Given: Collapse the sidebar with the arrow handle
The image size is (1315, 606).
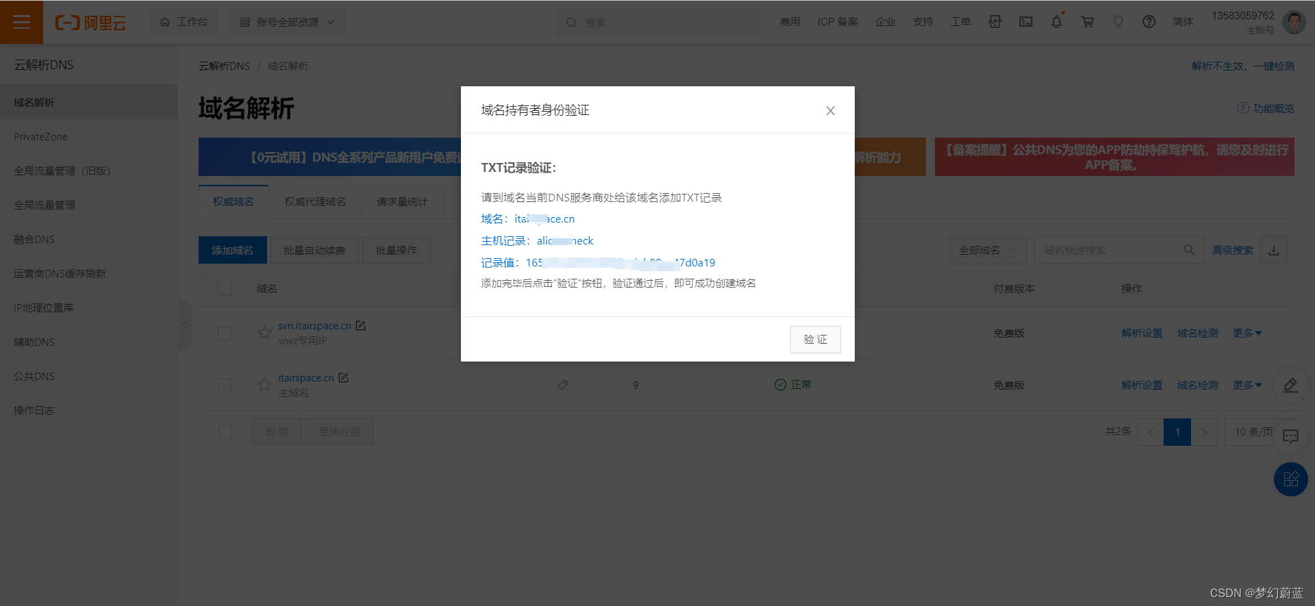Looking at the screenshot, I should (x=184, y=325).
